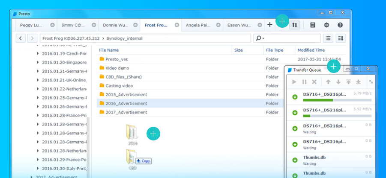Select the 2015_Advertisement folder row
Viewport: 386px width, 178px height.
pos(191,94)
